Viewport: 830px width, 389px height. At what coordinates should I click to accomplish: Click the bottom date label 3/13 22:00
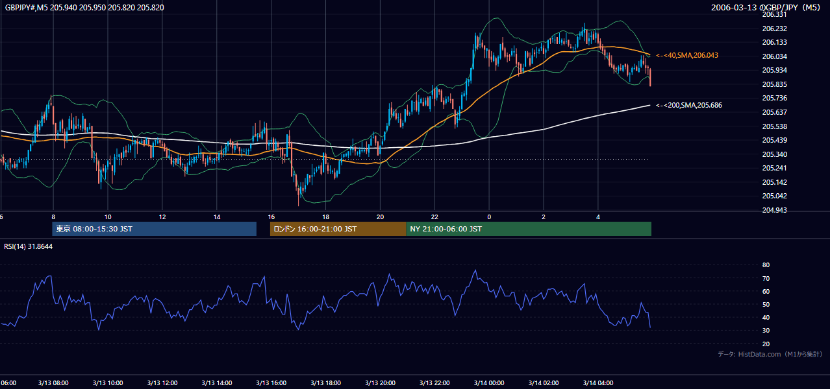coord(435,383)
